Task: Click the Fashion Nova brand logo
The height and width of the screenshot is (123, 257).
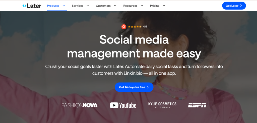Action: [80, 105]
